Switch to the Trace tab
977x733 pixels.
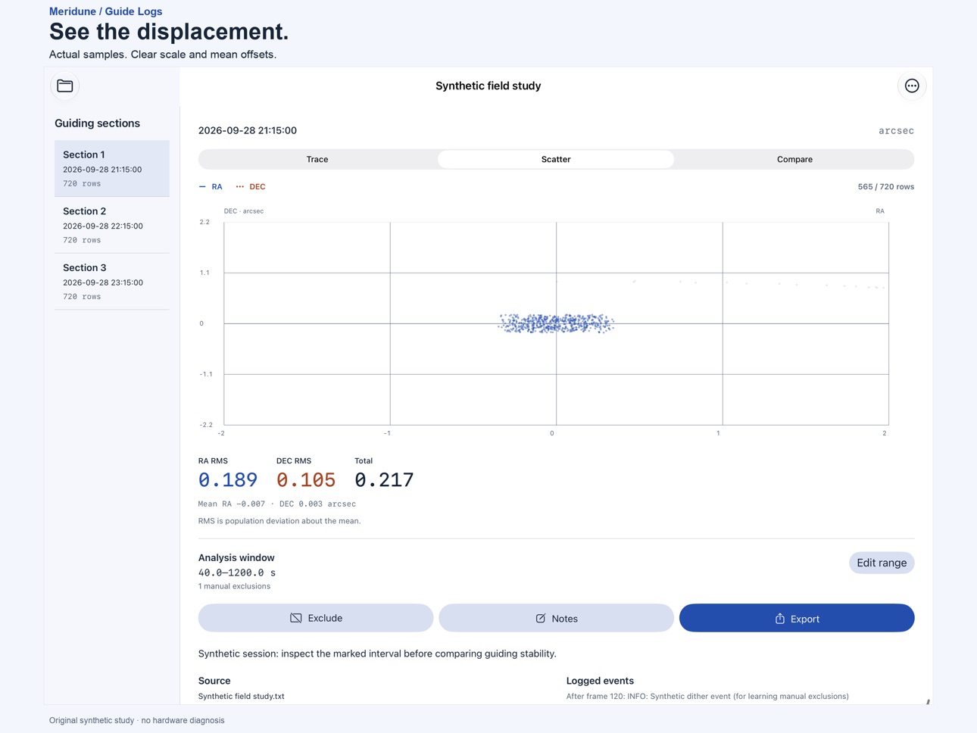pyautogui.click(x=317, y=159)
